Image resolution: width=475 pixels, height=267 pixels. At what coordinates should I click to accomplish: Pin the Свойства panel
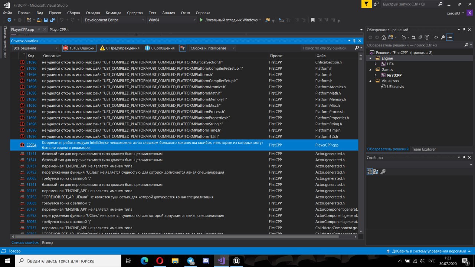(464, 158)
